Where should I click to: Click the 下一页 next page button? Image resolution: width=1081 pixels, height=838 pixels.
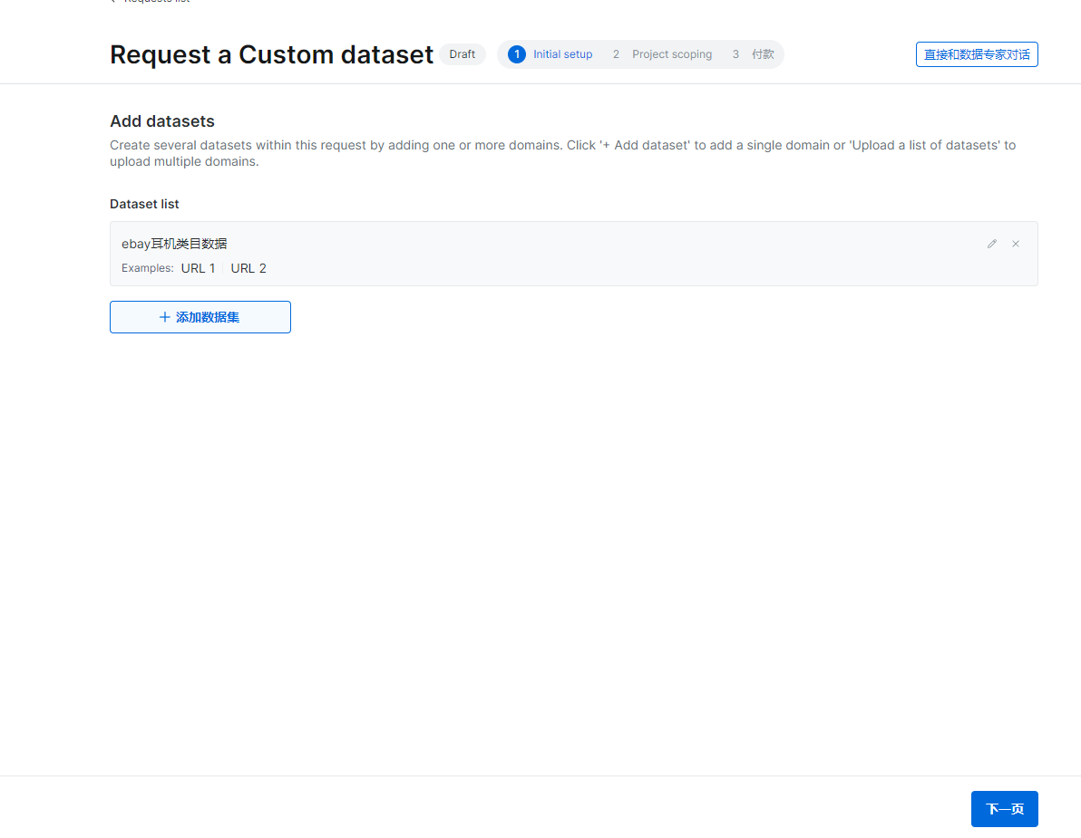(1005, 808)
